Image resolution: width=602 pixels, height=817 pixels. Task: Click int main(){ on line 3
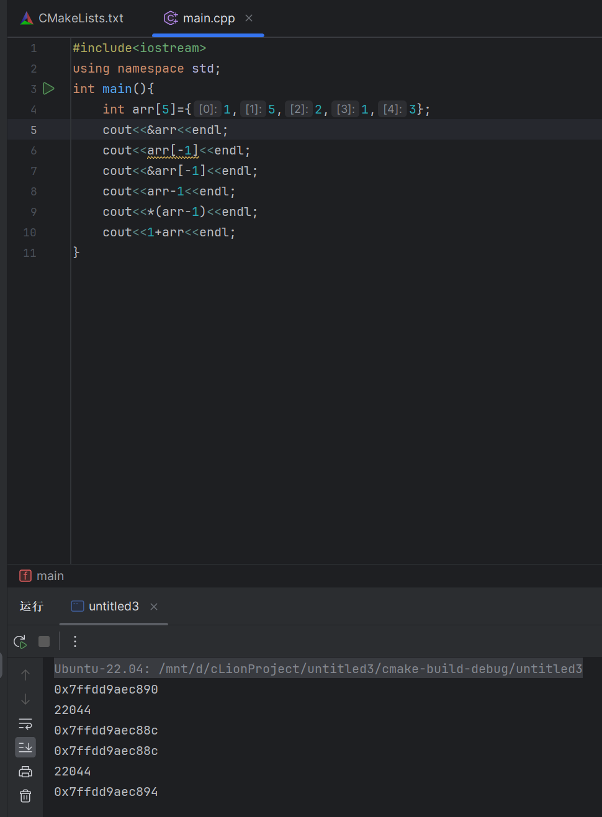coord(114,89)
